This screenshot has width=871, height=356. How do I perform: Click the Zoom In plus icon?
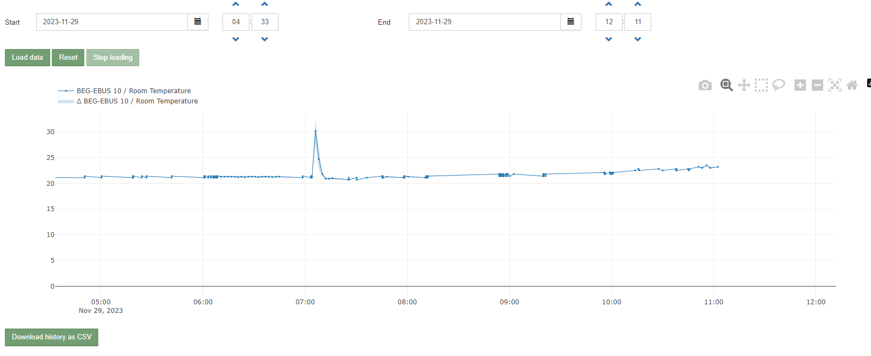800,85
